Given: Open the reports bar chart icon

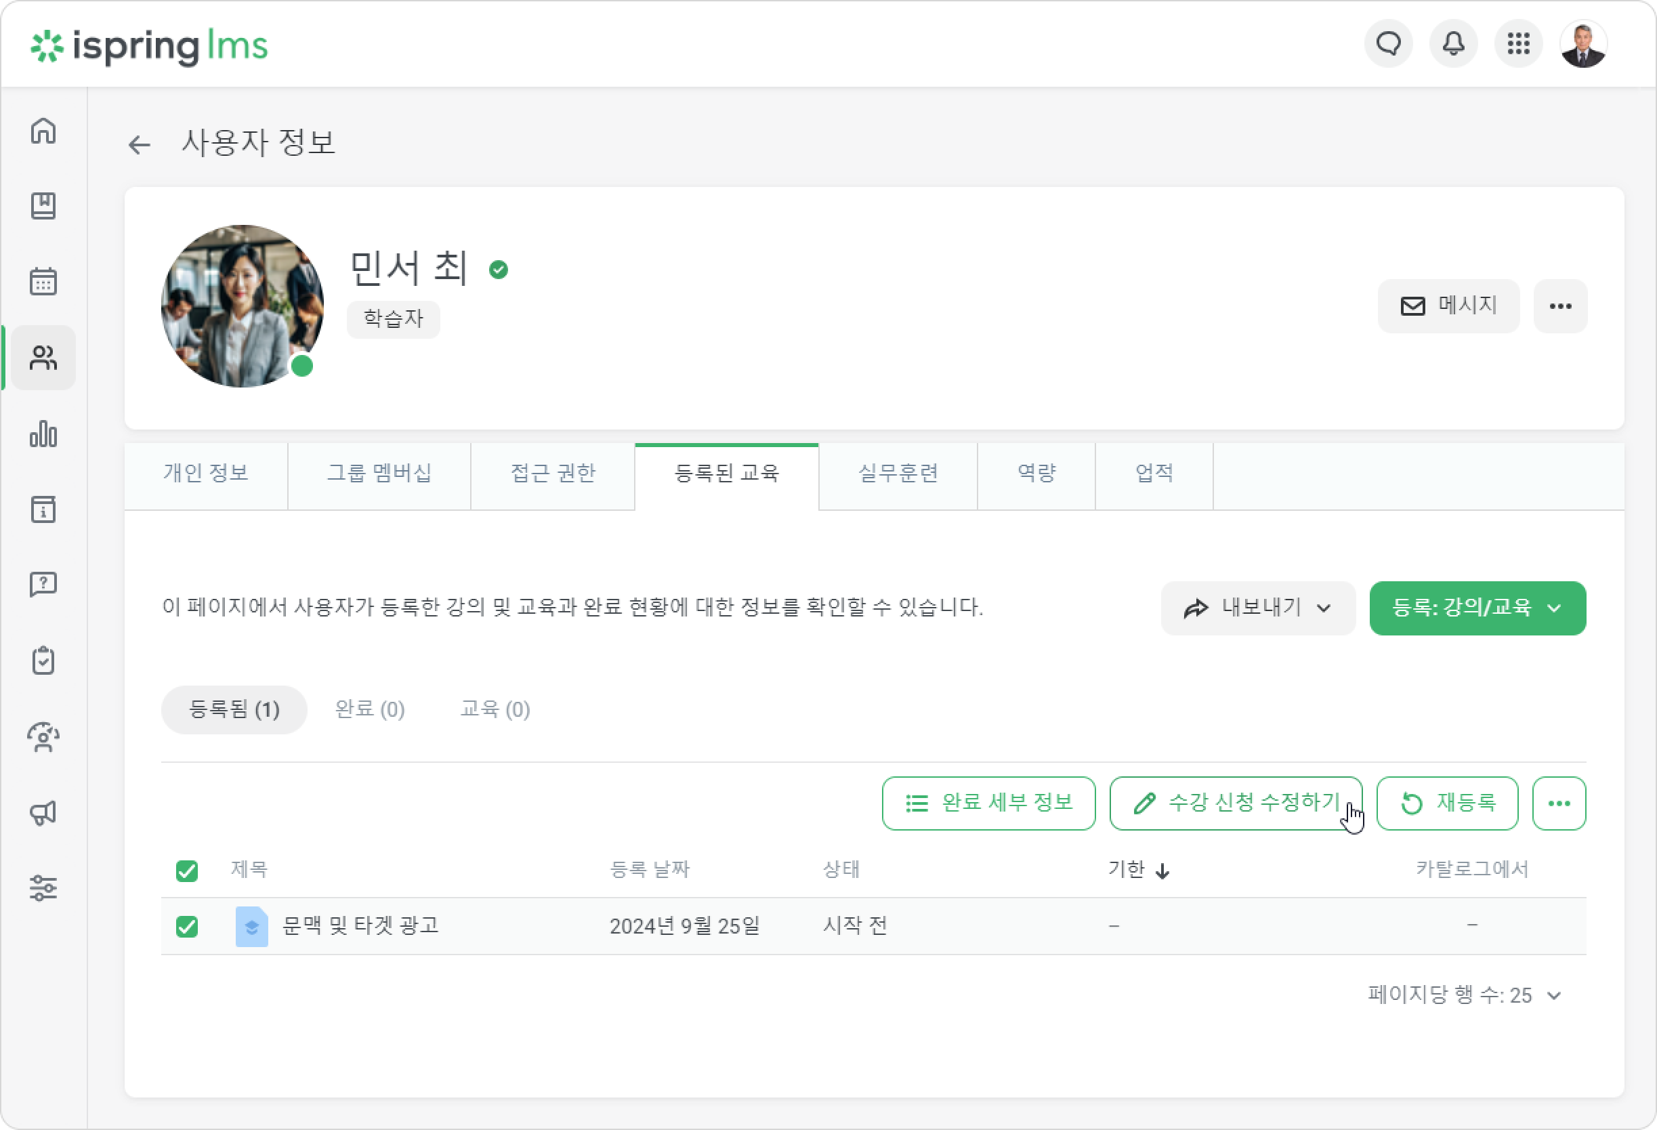Looking at the screenshot, I should point(43,434).
